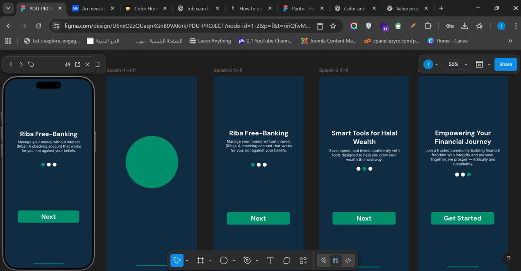Viewport: 521px width, 271px height.
Task: Open the apps grid in bookmarks bar
Action: pos(8,41)
